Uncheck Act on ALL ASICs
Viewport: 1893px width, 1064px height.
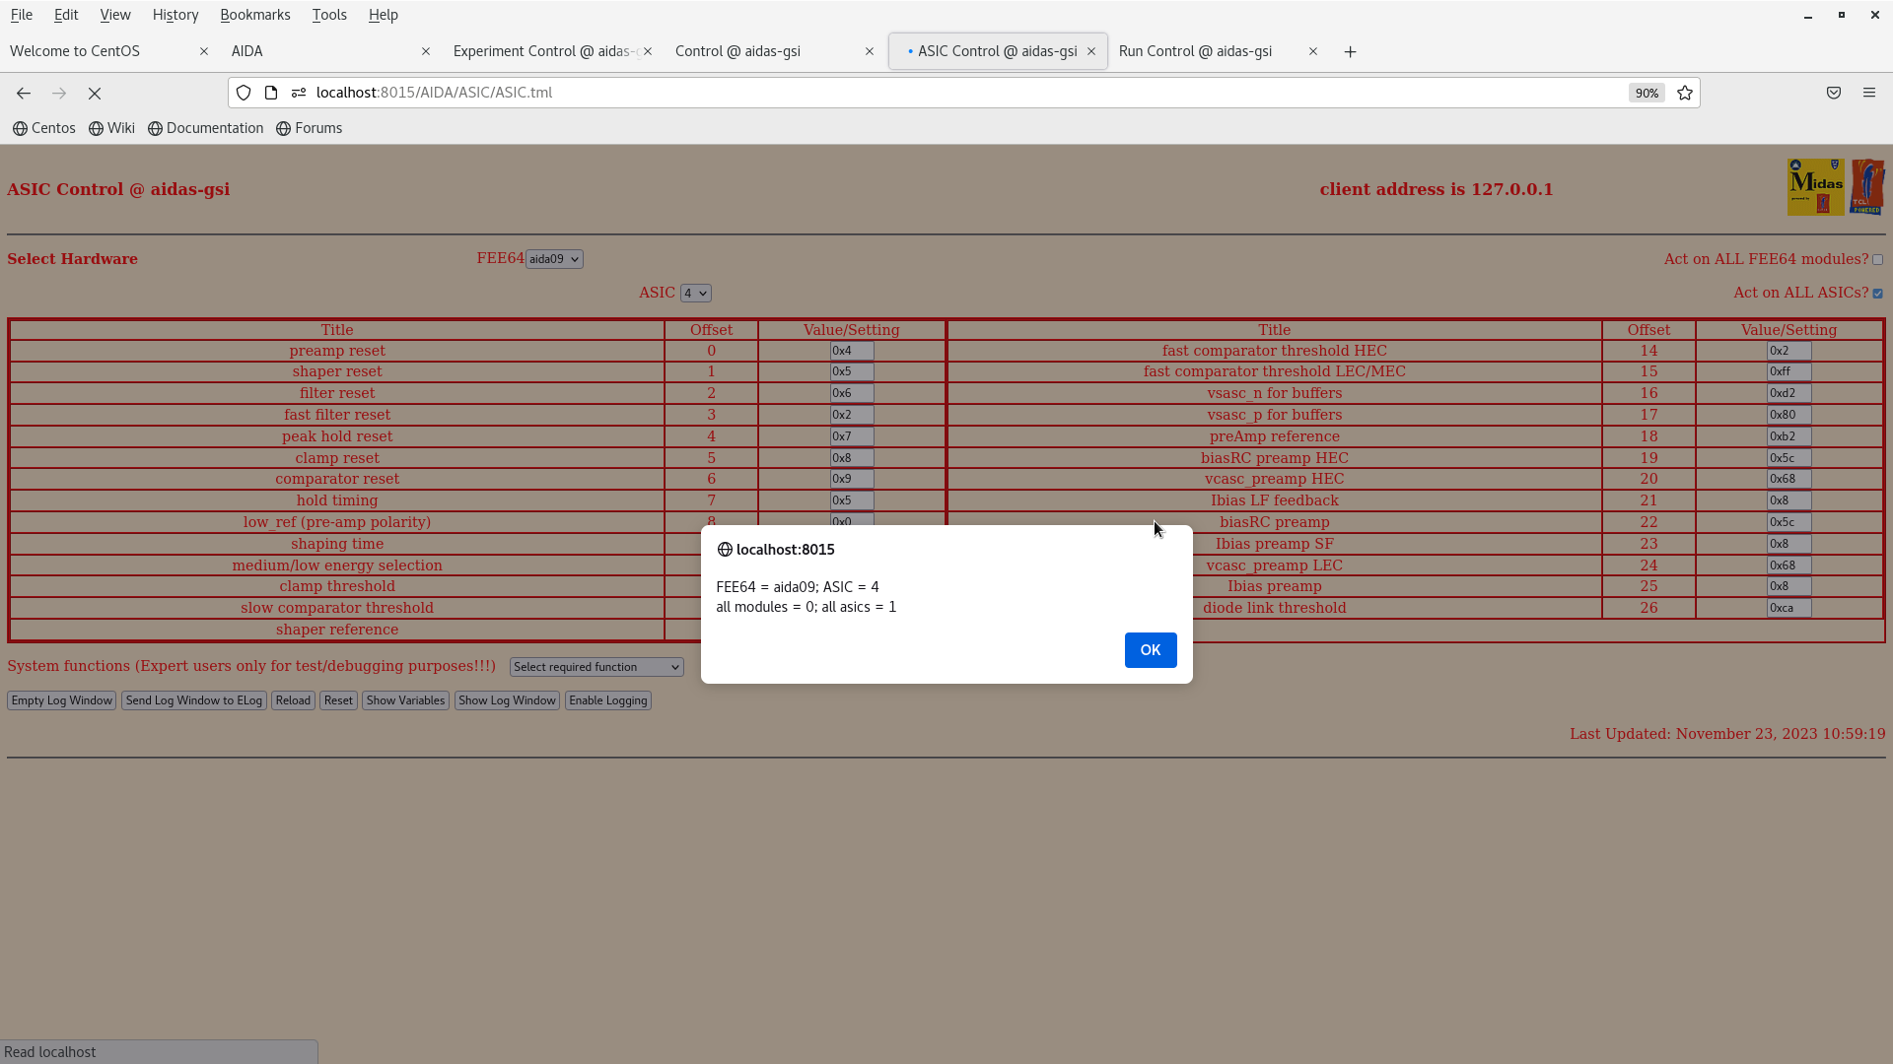pyautogui.click(x=1877, y=293)
